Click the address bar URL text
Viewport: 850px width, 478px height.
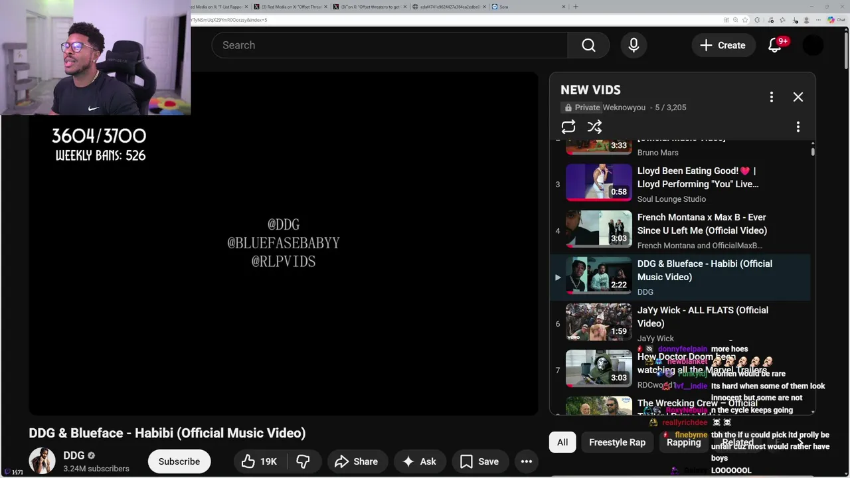click(229, 20)
